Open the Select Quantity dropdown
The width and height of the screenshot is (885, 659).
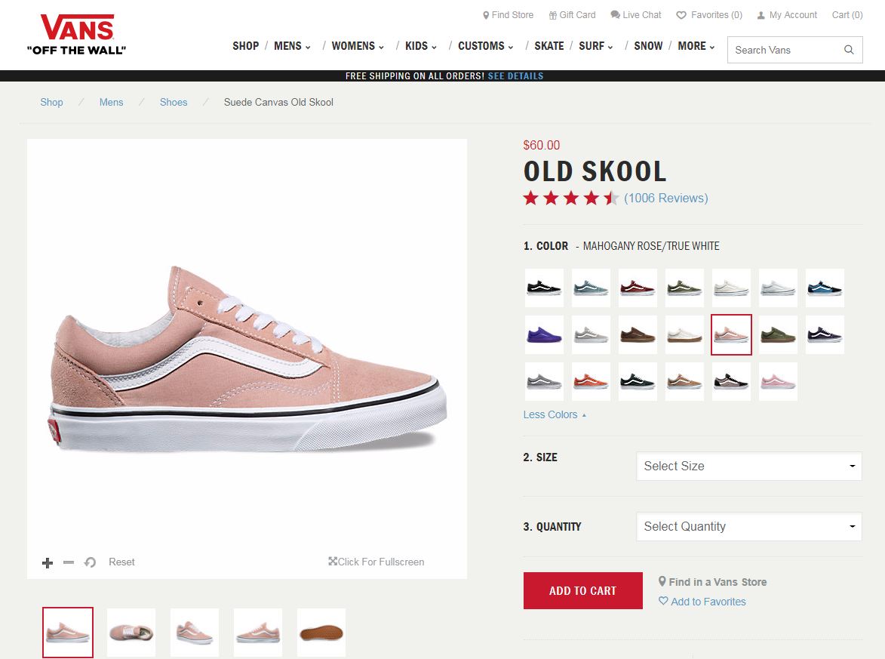click(749, 526)
